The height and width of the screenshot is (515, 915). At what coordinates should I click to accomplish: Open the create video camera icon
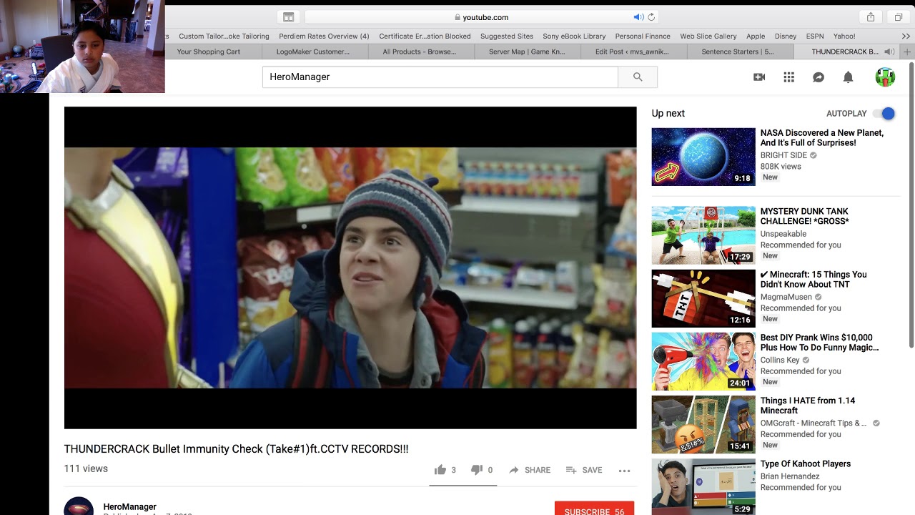point(759,77)
